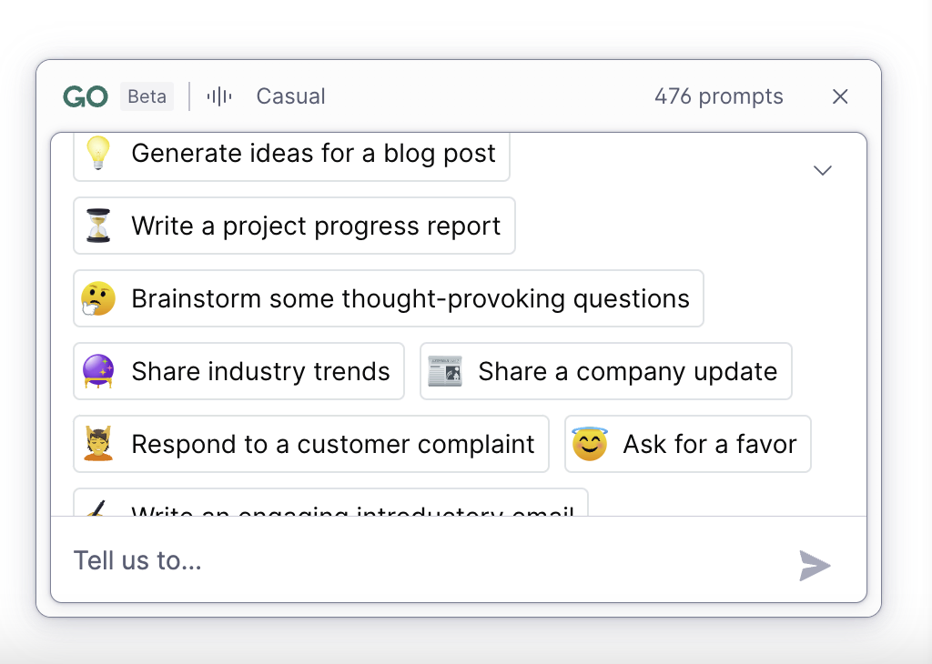
Task: Select Respond to a customer complaint
Action: (311, 444)
